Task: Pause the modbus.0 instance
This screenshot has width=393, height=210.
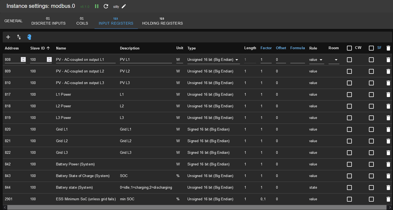Action: tap(97, 6)
